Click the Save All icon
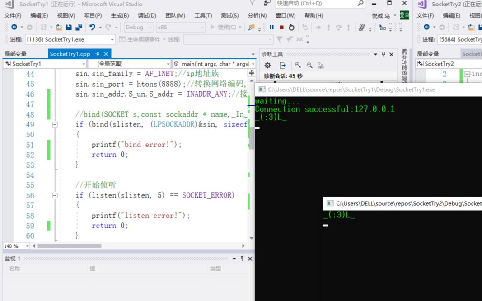 (x=80, y=27)
